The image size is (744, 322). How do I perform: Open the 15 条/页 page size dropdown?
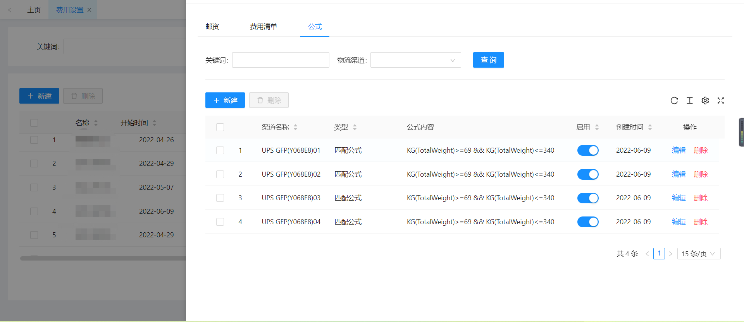pos(699,254)
